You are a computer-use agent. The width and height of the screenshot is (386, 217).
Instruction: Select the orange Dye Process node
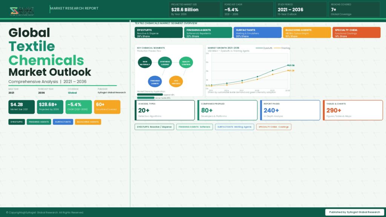coord(176,81)
